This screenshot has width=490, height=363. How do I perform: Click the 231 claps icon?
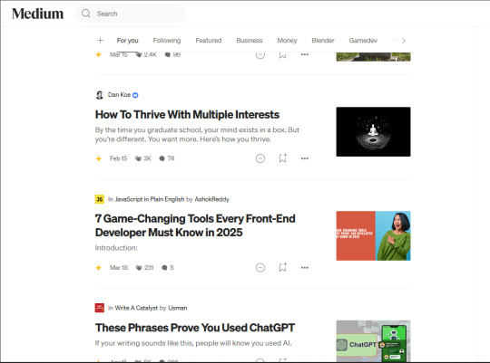(139, 268)
